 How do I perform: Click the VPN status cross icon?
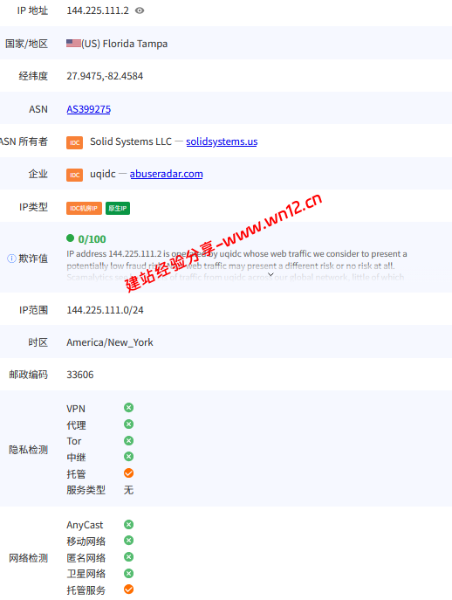129,408
